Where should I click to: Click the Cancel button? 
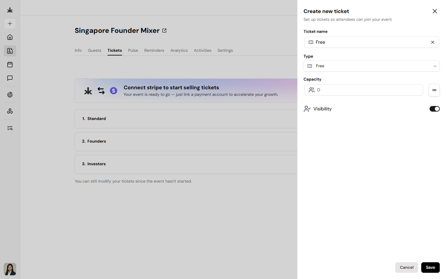407,267
